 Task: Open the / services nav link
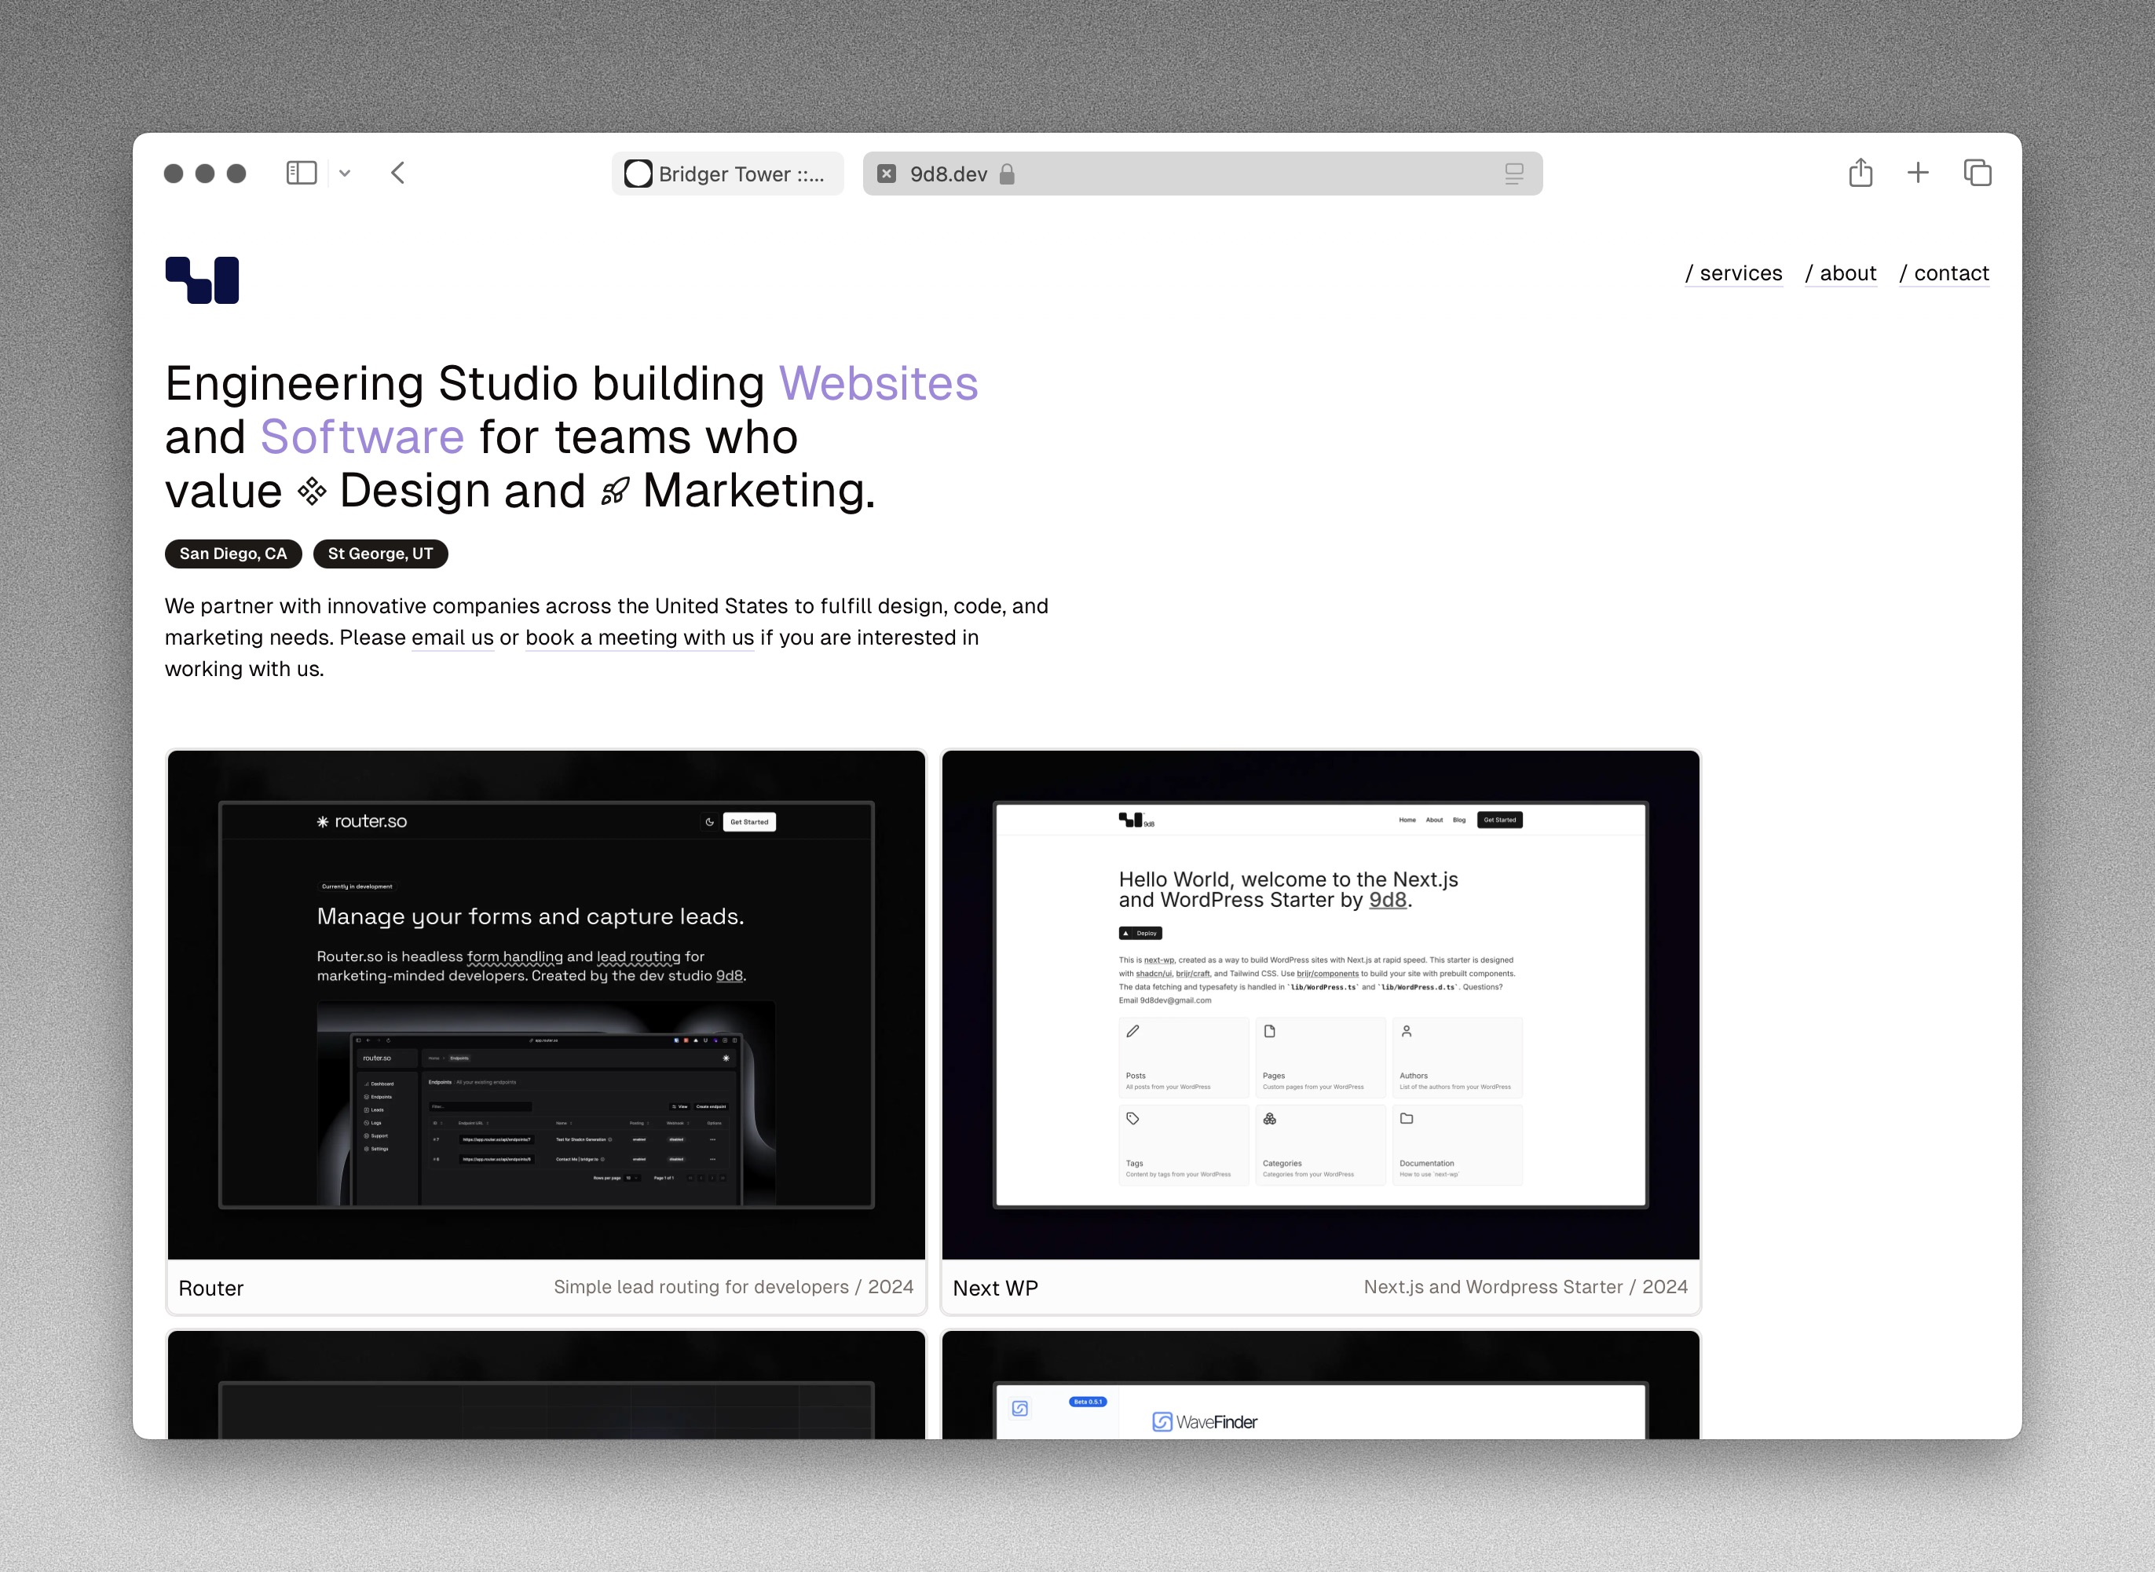click(1733, 273)
